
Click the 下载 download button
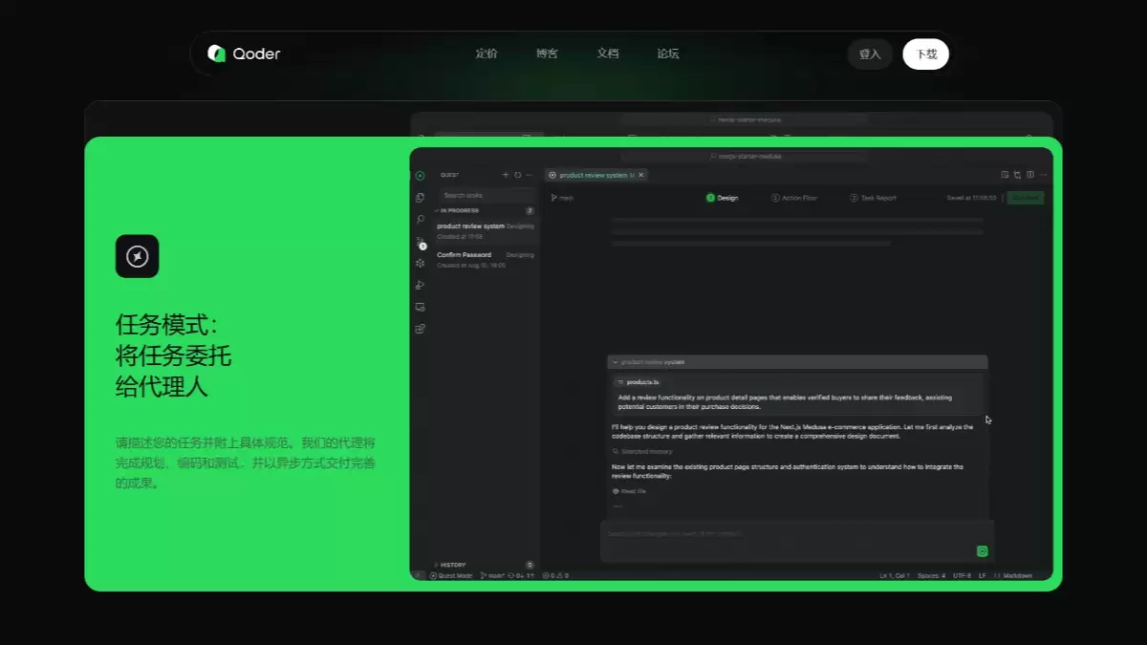point(925,54)
